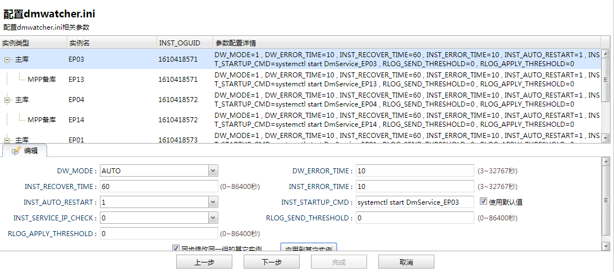Select the EP03 instance row

tap(300, 59)
